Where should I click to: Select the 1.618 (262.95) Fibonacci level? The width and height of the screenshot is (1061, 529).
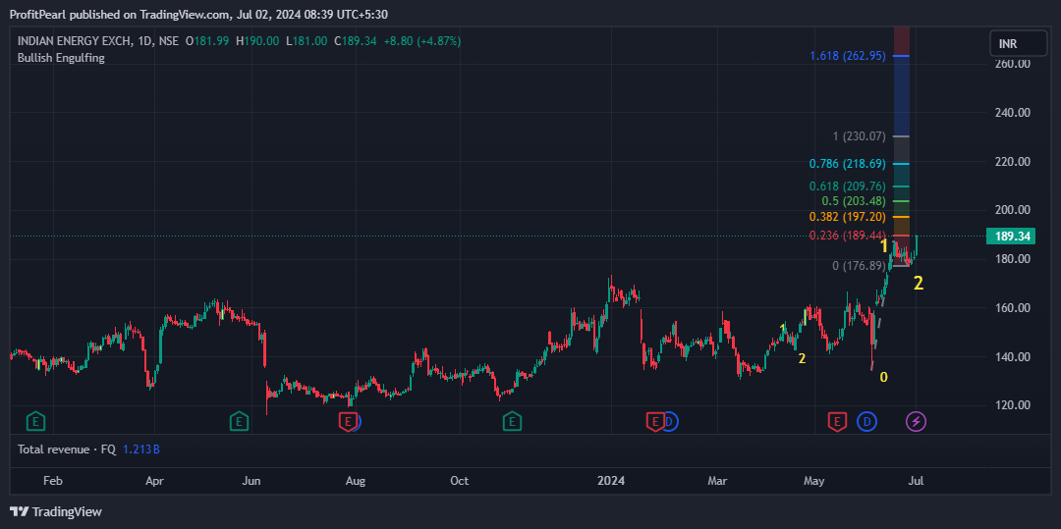pos(848,56)
